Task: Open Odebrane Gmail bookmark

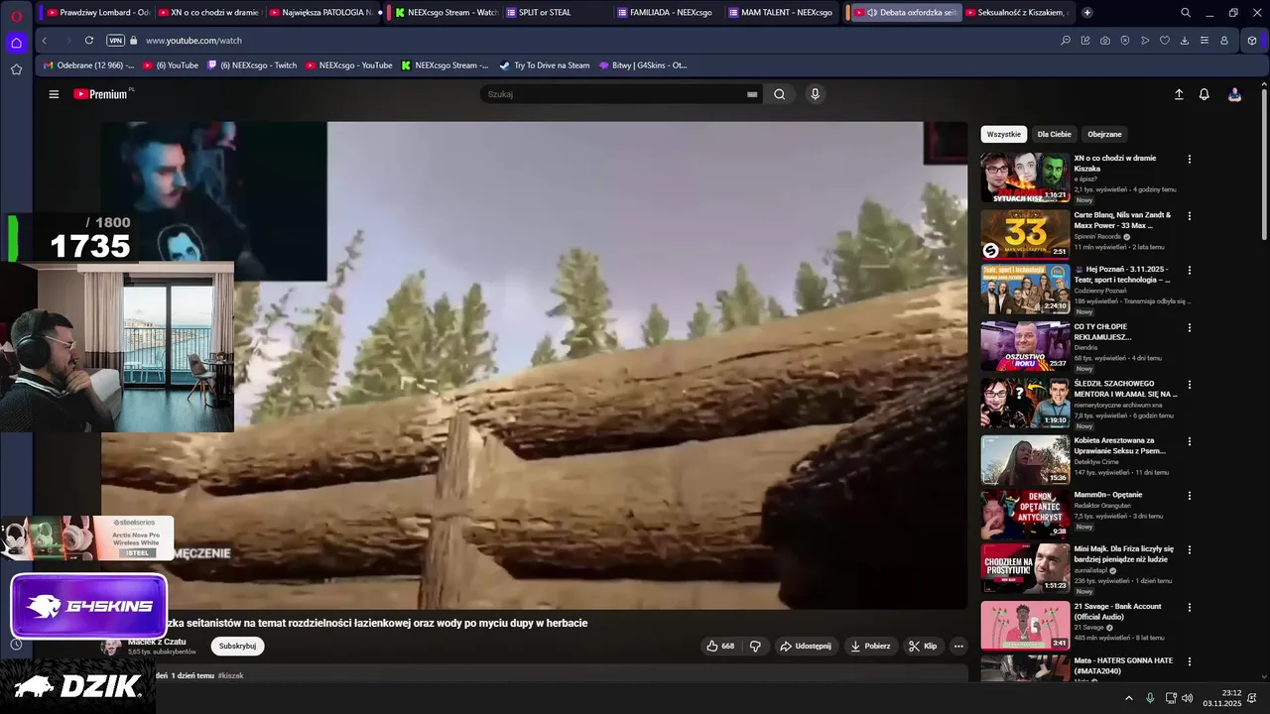Action: coord(89,65)
